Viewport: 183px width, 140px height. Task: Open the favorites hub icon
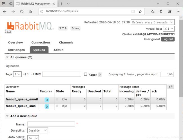click(x=153, y=12)
